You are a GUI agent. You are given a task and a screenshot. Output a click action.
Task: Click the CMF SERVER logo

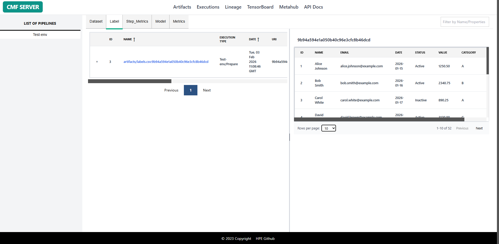pos(23,7)
